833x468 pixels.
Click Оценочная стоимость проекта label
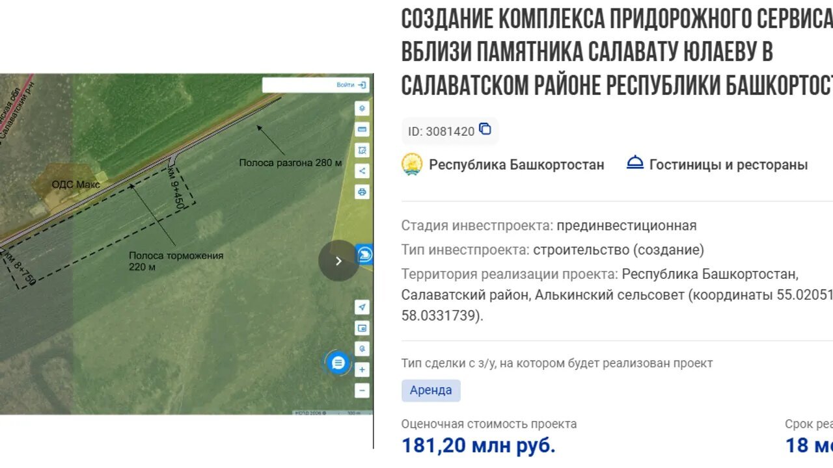click(489, 424)
